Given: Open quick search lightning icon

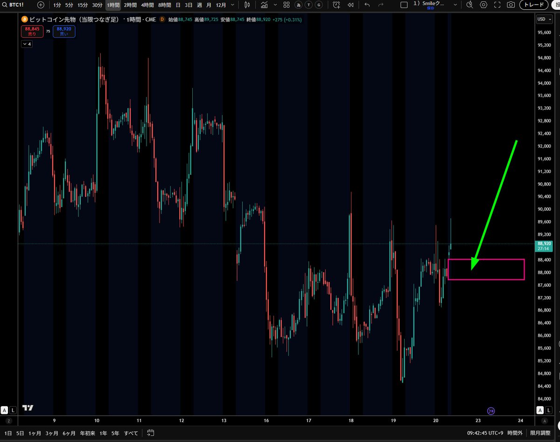Looking at the screenshot, I should 470,5.
